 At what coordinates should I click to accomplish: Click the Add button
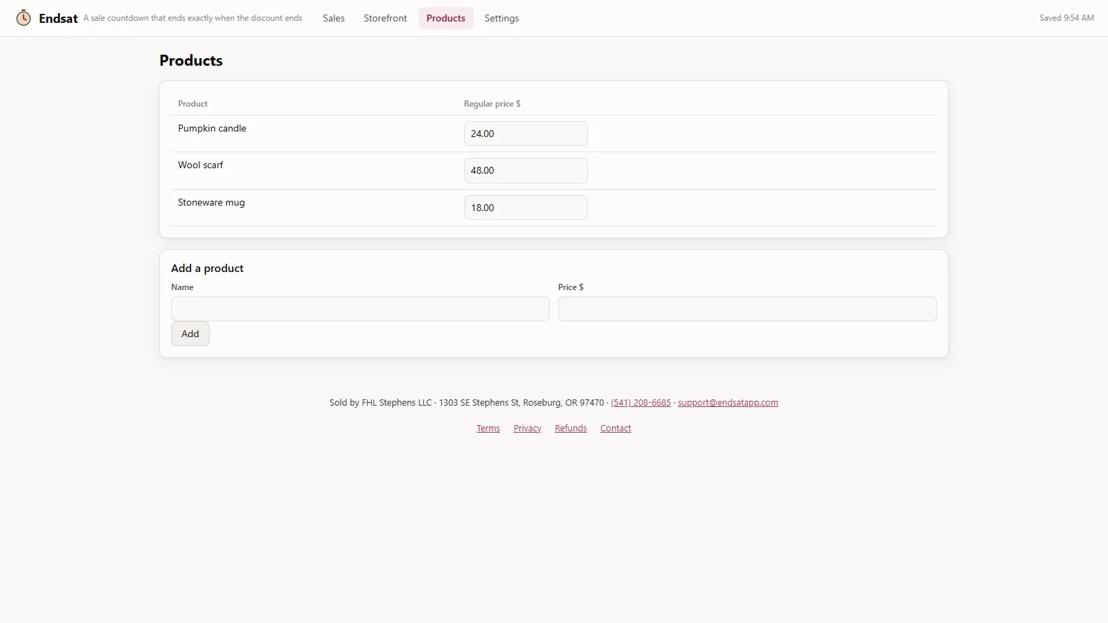pos(190,334)
